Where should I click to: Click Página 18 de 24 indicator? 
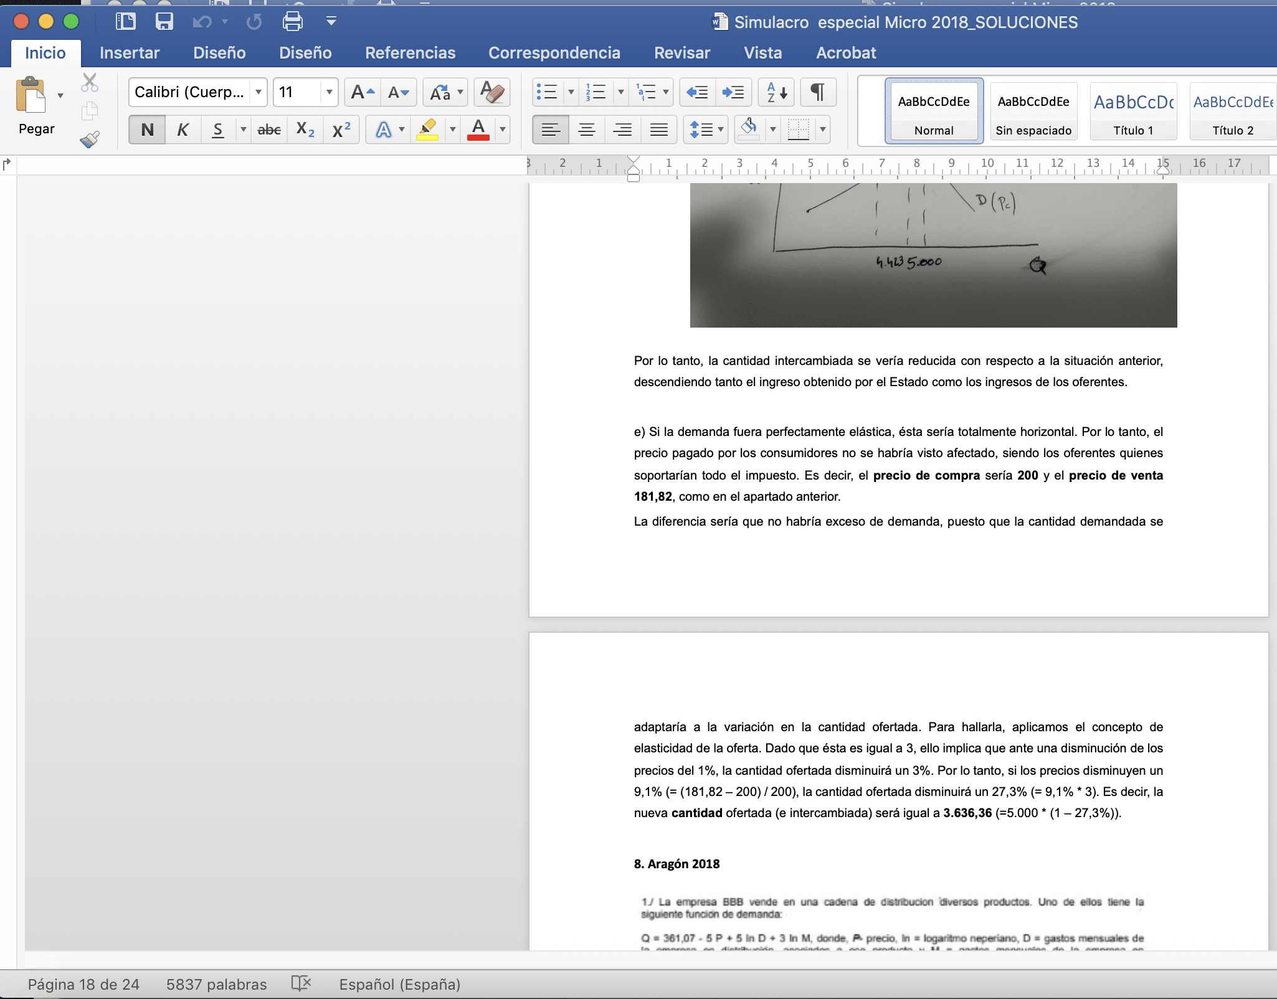[x=83, y=984]
